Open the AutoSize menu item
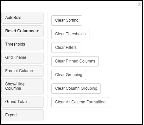 point(22,18)
